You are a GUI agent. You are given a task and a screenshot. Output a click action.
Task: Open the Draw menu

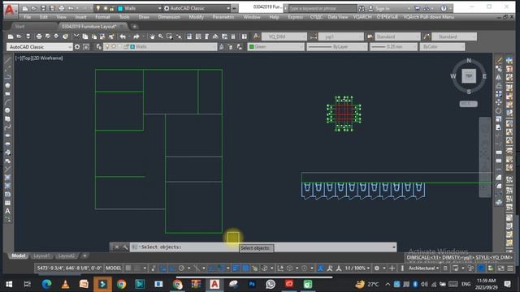(144, 17)
